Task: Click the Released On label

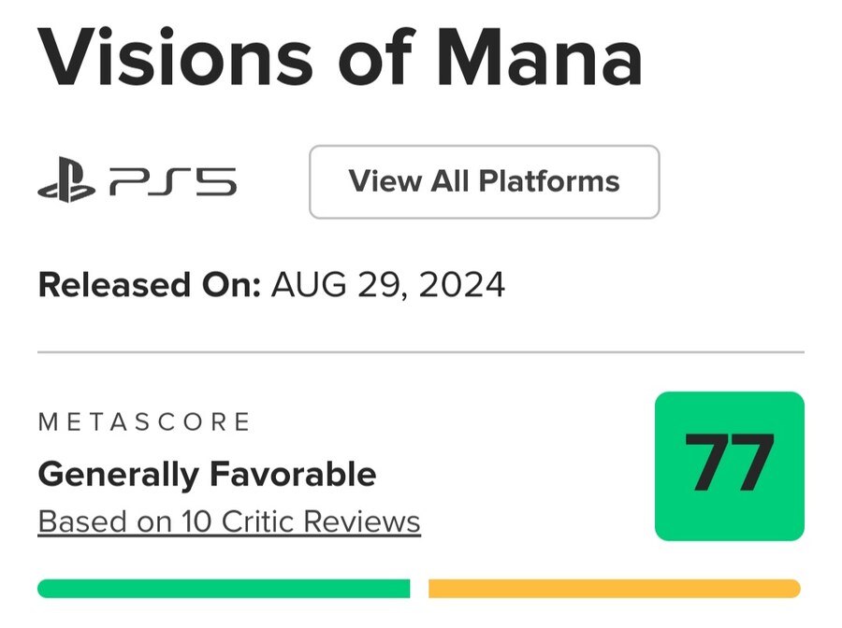Action: pyautogui.click(x=149, y=284)
